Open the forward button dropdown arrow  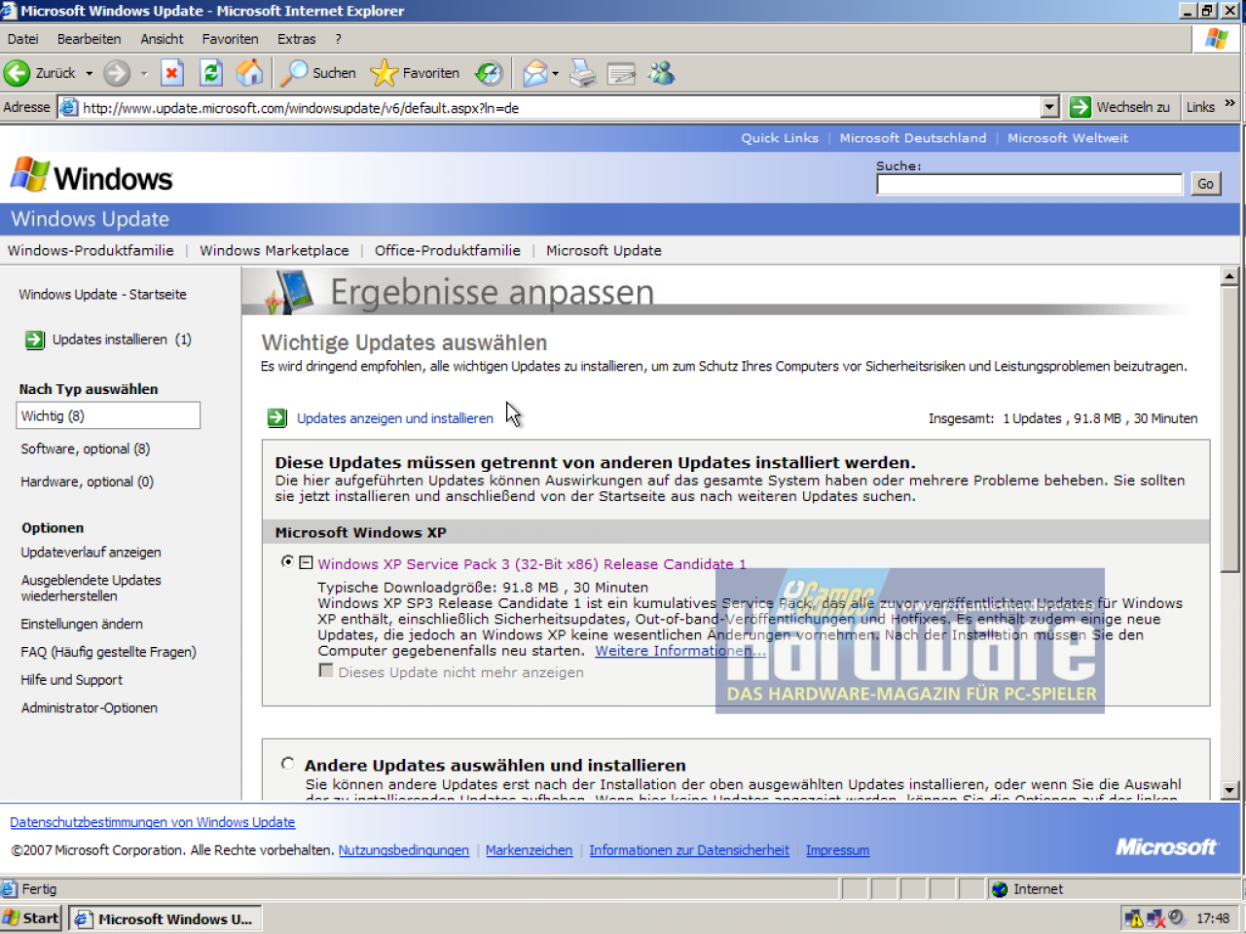point(143,73)
